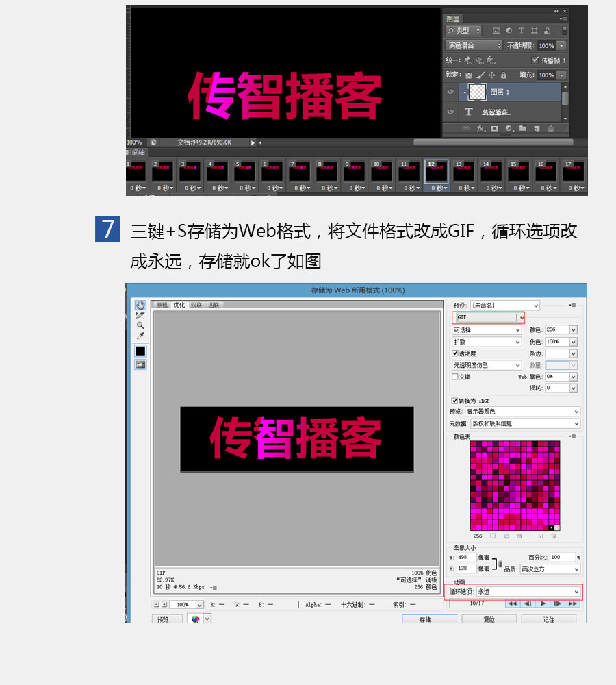The image size is (616, 685).
Task: Click new group folder icon
Action: pyautogui.click(x=523, y=129)
